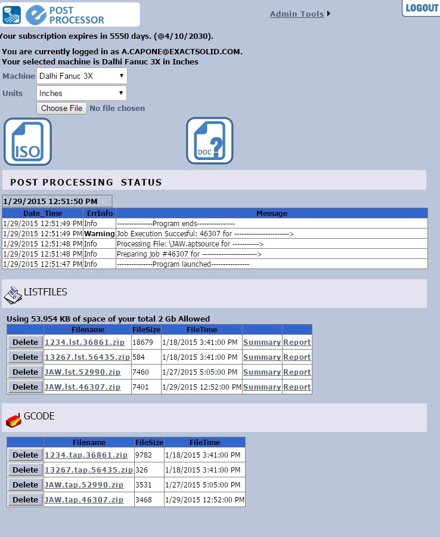Click the ErrInfo column header in status table
This screenshot has width=440, height=537.
[x=100, y=213]
